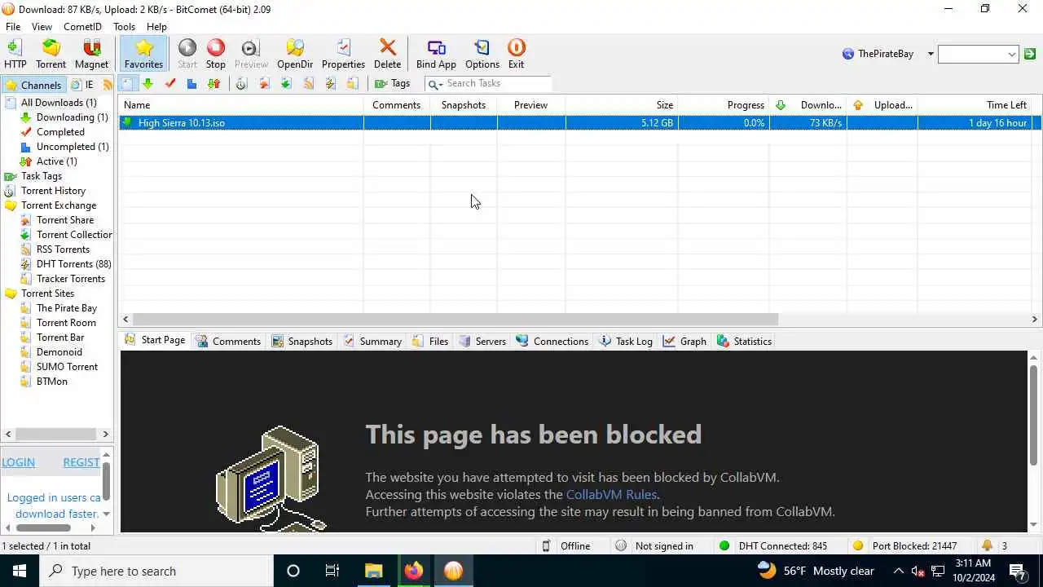1043x587 pixels.
Task: Filter tasks by downloading green arrow
Action: 147,83
